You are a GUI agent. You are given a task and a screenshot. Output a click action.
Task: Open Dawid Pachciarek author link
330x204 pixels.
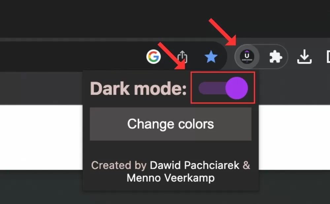pos(195,165)
